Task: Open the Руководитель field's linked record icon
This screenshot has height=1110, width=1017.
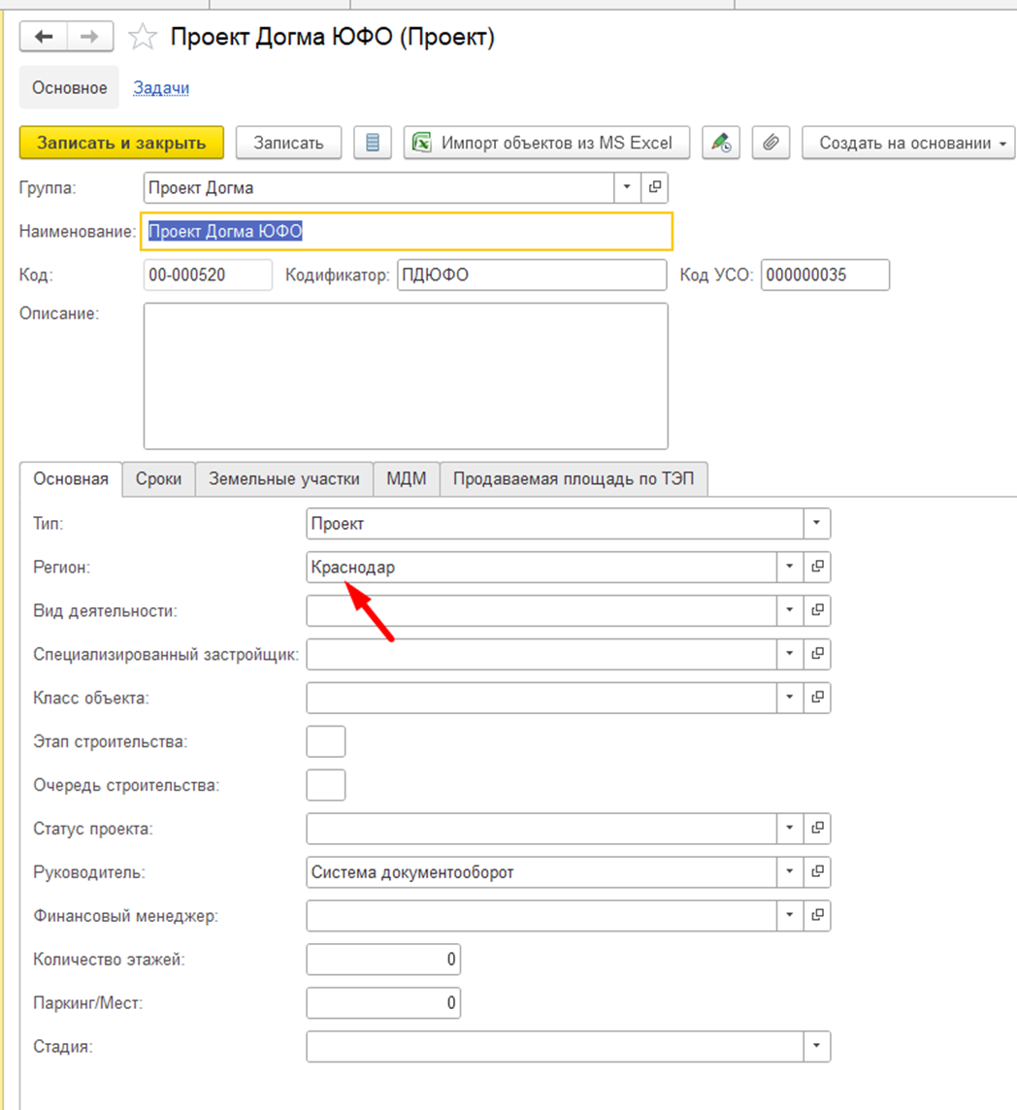Action: 817,872
